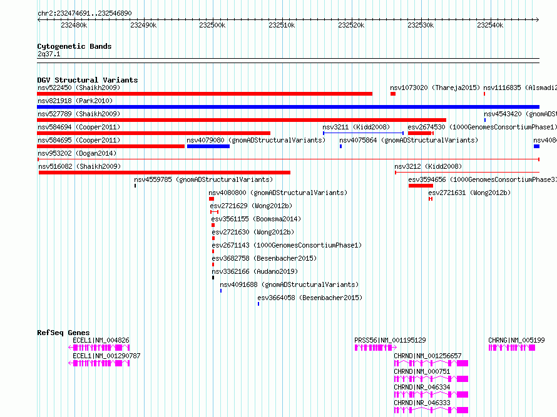Click the CHRND|NM_001256657 gene model

(431, 363)
